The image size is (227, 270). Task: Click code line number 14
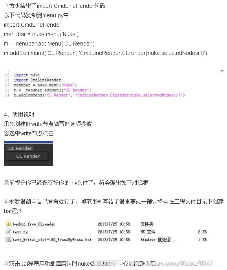pos(7,95)
